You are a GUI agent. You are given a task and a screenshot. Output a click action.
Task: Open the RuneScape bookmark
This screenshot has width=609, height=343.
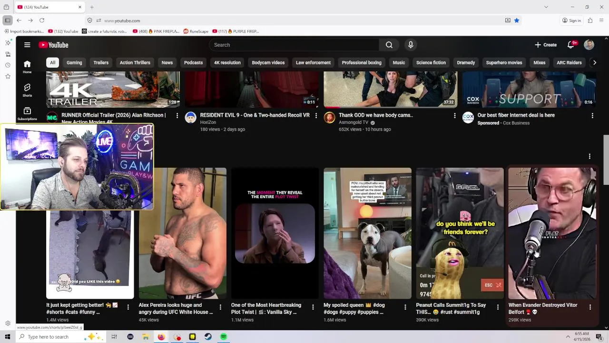[196, 31]
